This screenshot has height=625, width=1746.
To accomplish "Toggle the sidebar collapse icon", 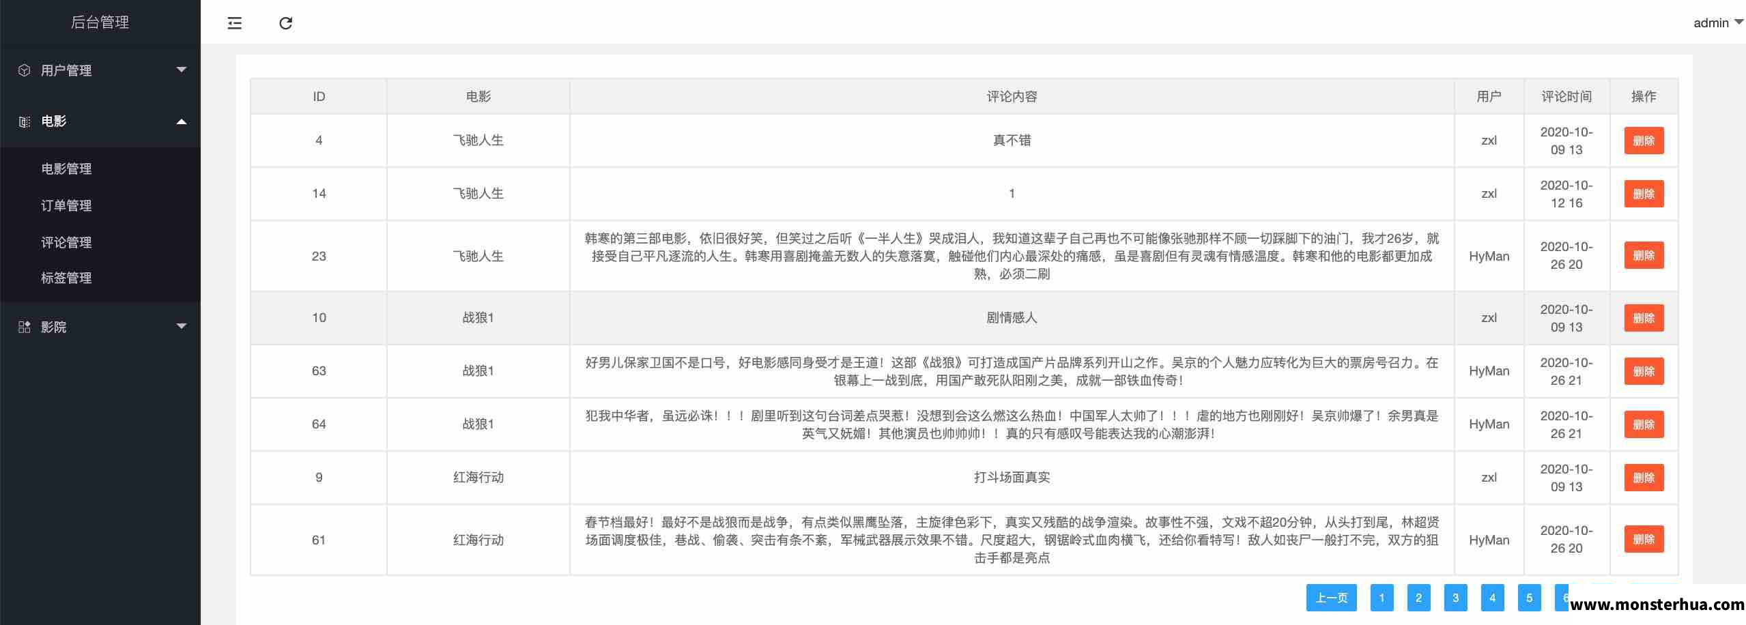I will (x=234, y=23).
